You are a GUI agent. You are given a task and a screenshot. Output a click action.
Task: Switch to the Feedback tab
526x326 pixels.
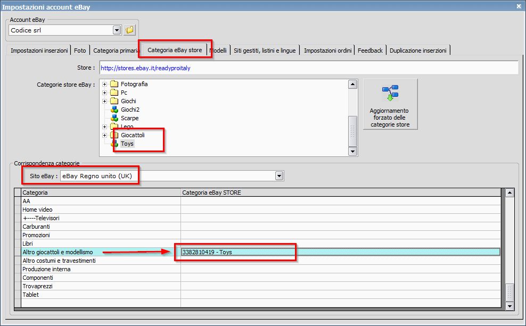370,51
